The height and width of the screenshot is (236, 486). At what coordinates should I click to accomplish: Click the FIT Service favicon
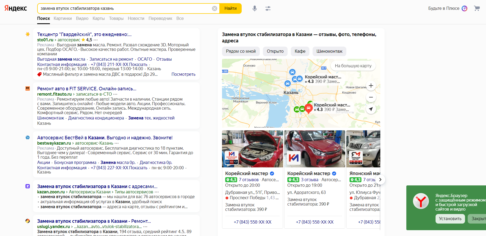(x=28, y=88)
